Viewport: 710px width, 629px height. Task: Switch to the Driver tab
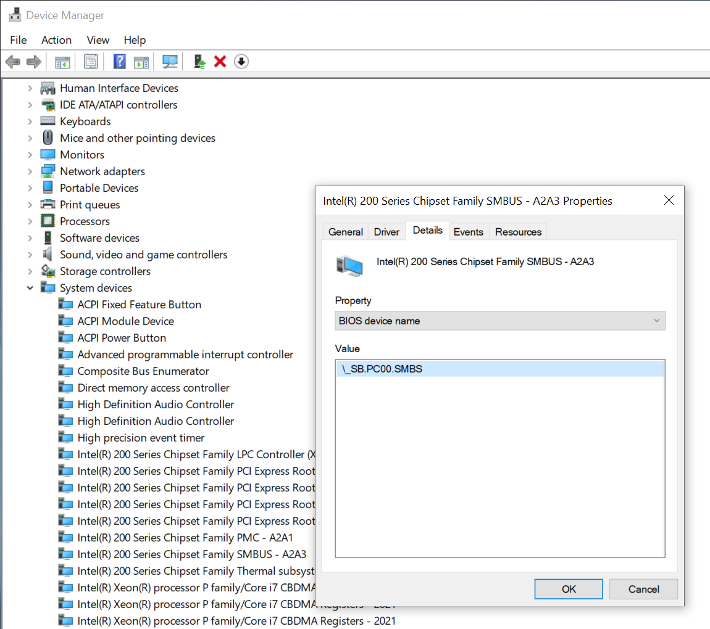[x=386, y=232]
